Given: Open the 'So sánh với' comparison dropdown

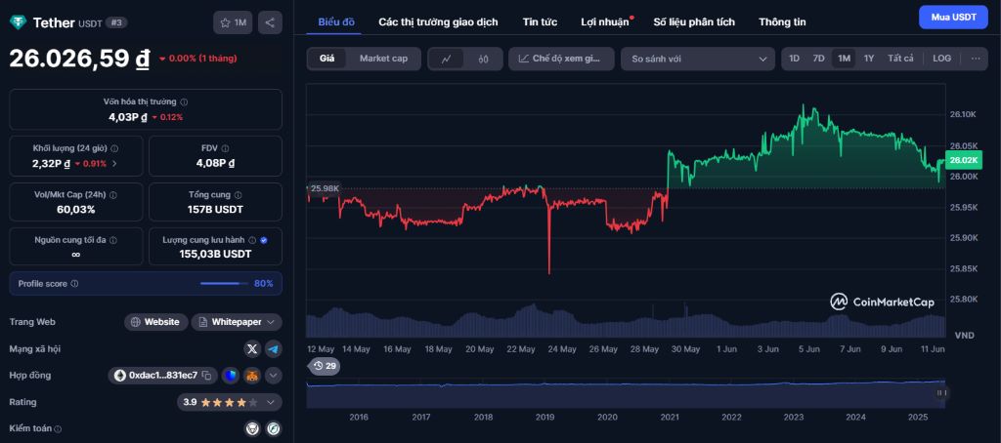Looking at the screenshot, I should click(697, 59).
